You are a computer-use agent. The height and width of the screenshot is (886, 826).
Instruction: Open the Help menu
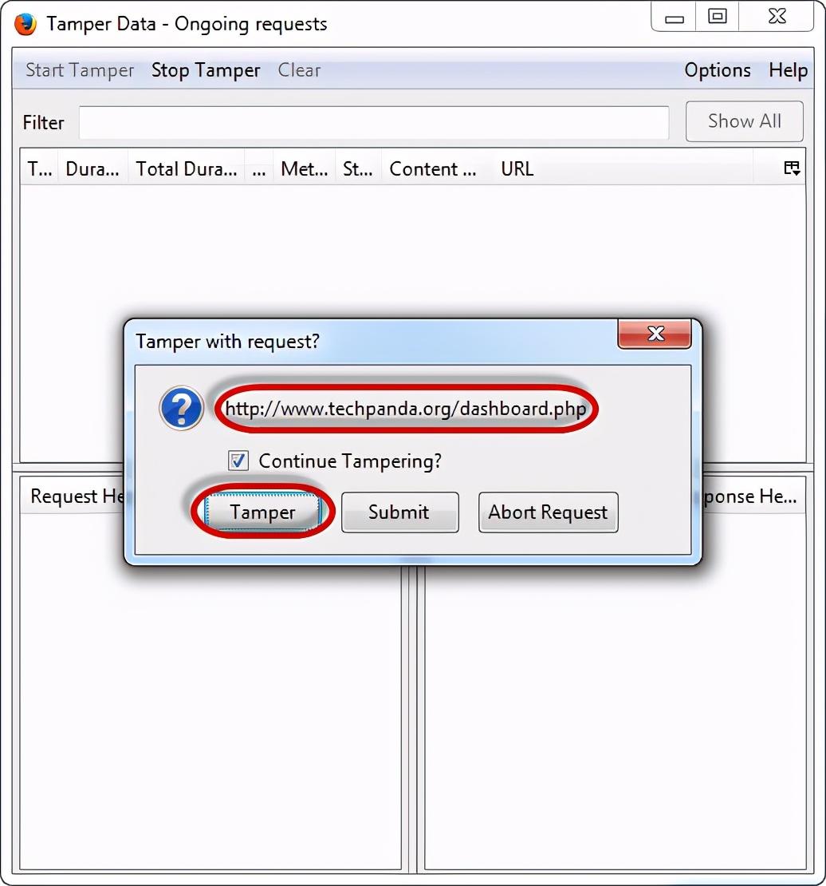(x=789, y=70)
